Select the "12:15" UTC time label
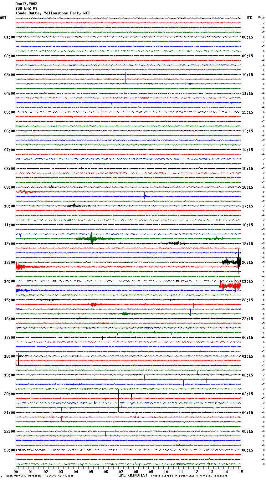 click(x=248, y=112)
